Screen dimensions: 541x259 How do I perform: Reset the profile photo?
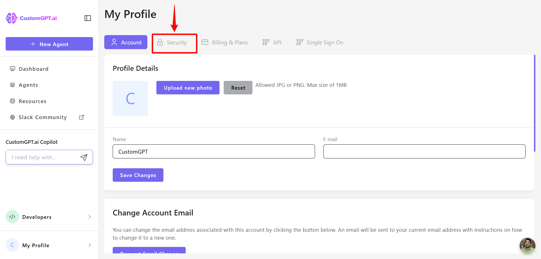[238, 88]
